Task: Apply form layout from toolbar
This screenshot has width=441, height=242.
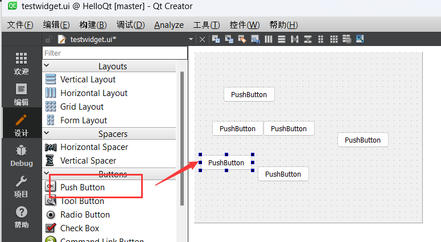Action: coord(320,39)
